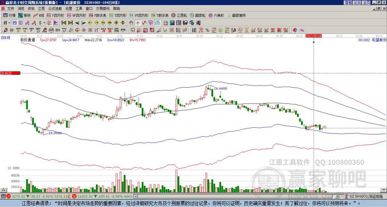387x207 pixels.
Task: Click the 极反通道 indicator name
Action: 28,40
